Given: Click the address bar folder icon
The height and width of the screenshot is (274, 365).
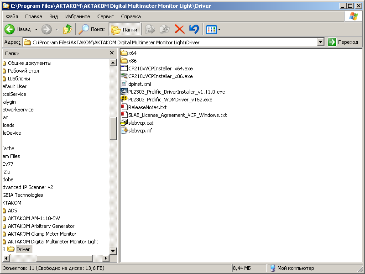Looking at the screenshot, I should tap(27, 42).
